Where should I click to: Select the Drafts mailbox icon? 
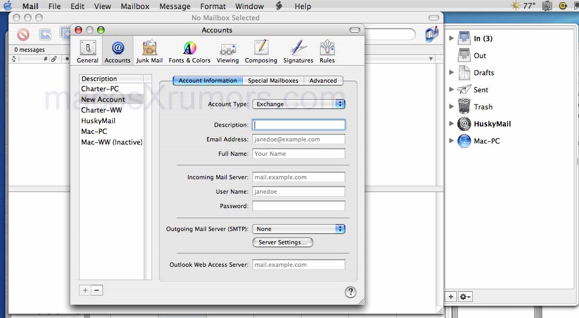coord(464,73)
